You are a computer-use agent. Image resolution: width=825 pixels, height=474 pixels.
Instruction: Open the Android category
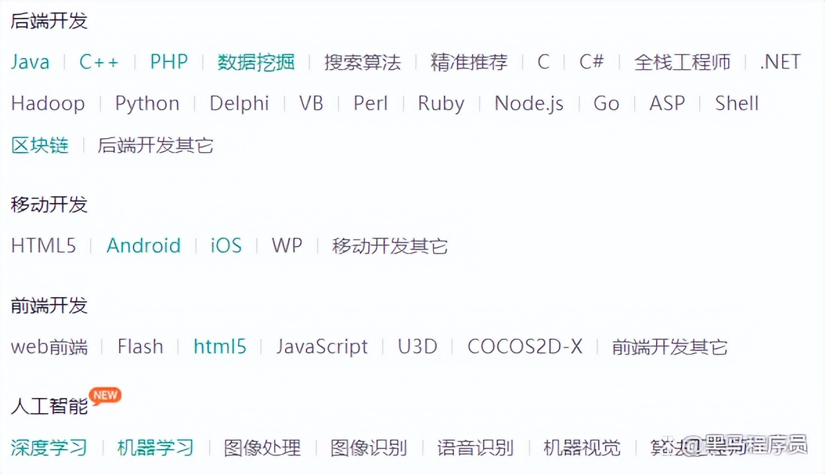point(144,245)
